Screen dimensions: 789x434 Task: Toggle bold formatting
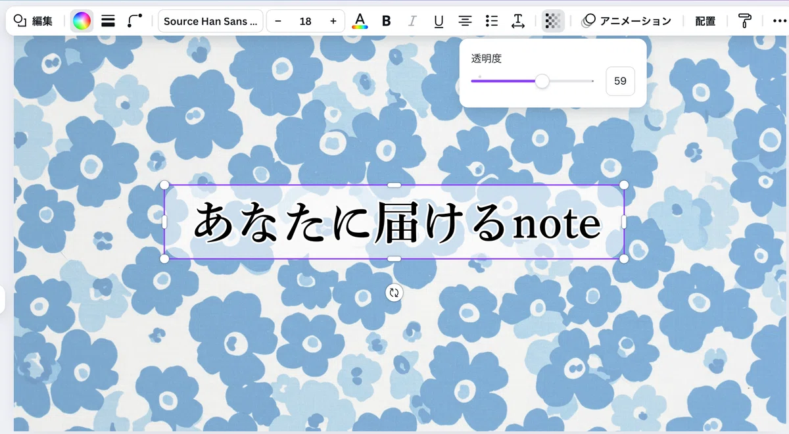point(386,21)
